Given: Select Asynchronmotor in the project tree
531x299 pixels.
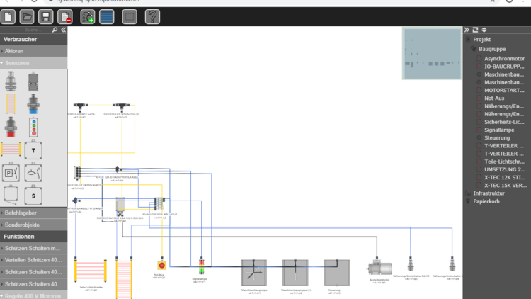Looking at the screenshot, I should click(504, 58).
